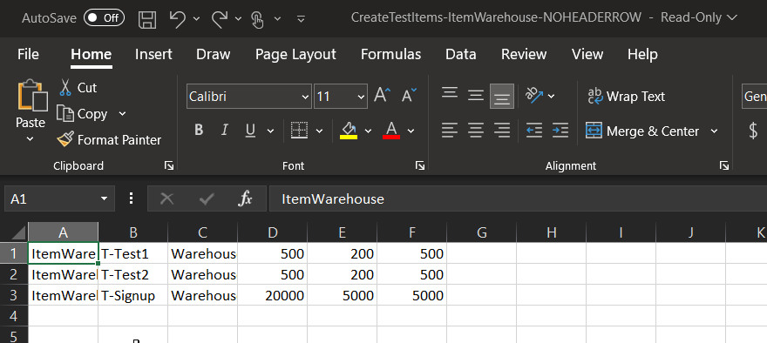Click the Undo arrow icon
The width and height of the screenshot is (767, 343).
coord(178,18)
